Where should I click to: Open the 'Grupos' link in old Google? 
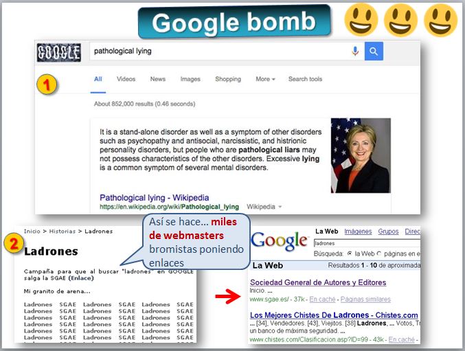[x=388, y=231]
